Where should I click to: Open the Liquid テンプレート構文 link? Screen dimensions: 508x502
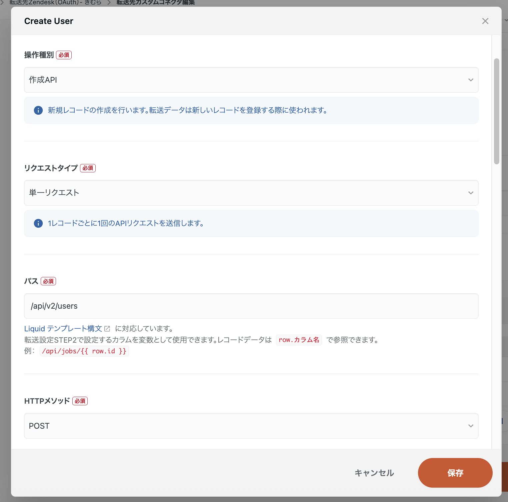pyautogui.click(x=63, y=328)
